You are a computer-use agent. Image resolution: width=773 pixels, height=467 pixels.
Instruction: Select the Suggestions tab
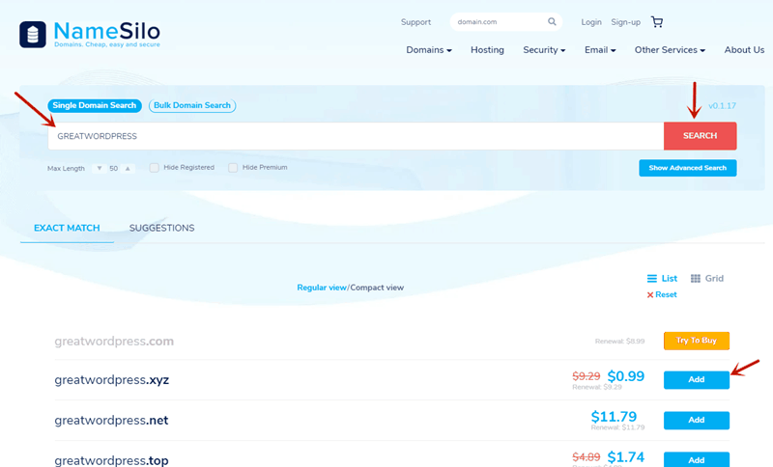161,228
